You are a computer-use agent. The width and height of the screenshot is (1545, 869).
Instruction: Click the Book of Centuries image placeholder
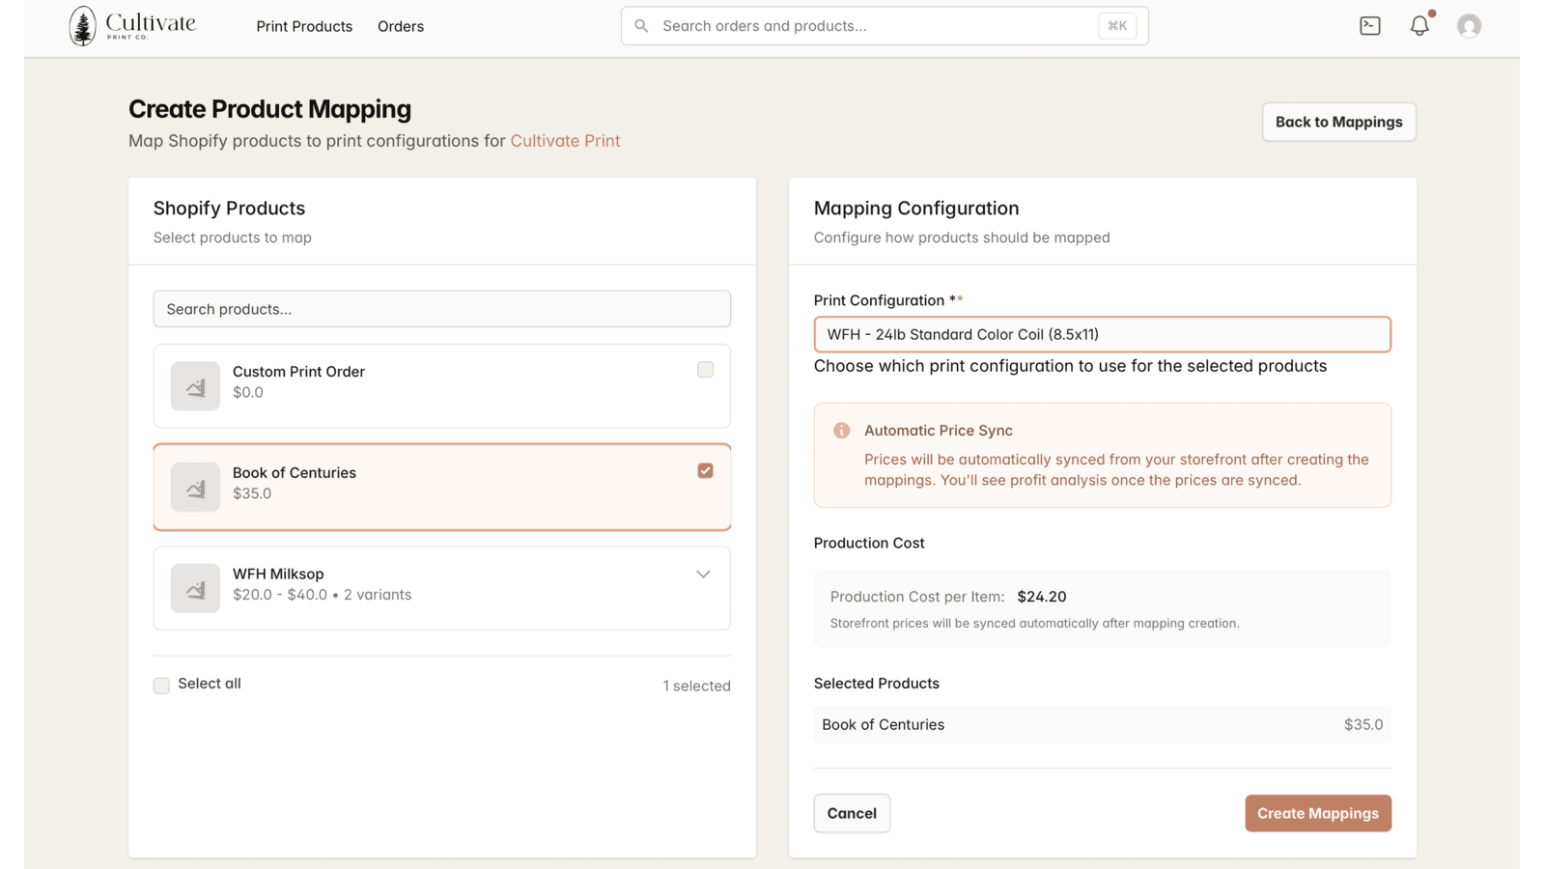coord(195,487)
